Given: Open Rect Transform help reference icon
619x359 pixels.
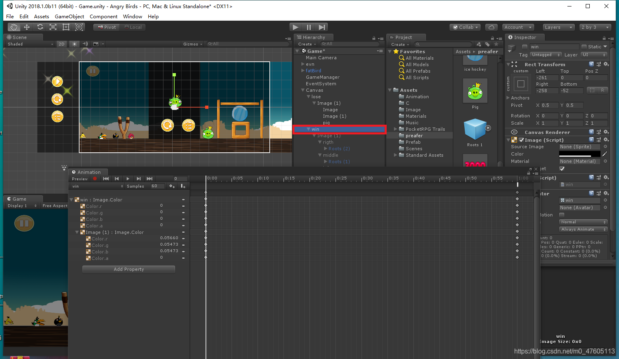Looking at the screenshot, I should pyautogui.click(x=591, y=64).
